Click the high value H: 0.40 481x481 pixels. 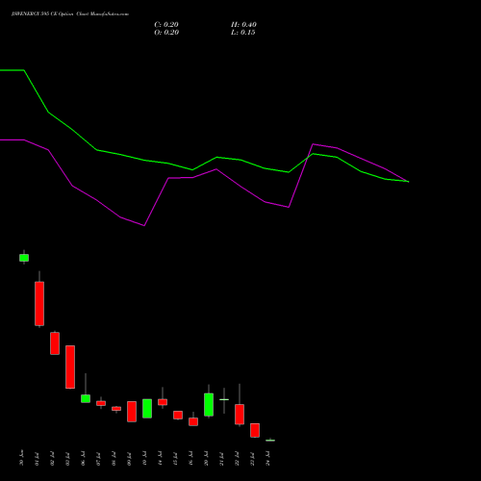click(x=243, y=25)
